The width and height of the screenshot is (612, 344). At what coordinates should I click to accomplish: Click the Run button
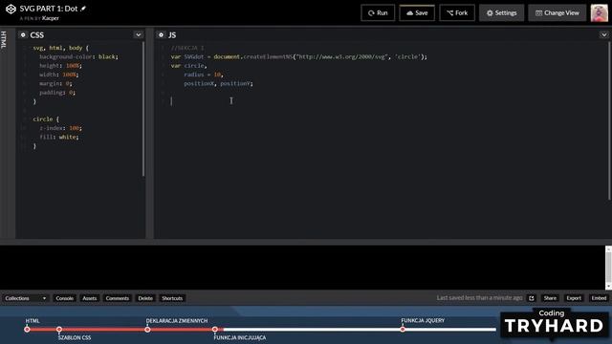378,12
